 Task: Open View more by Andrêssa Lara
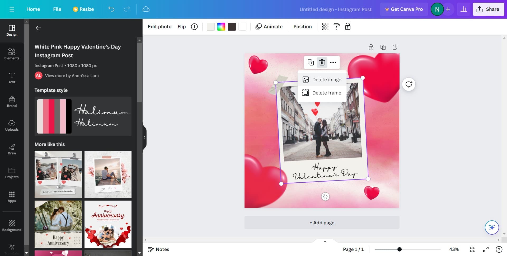pos(72,75)
